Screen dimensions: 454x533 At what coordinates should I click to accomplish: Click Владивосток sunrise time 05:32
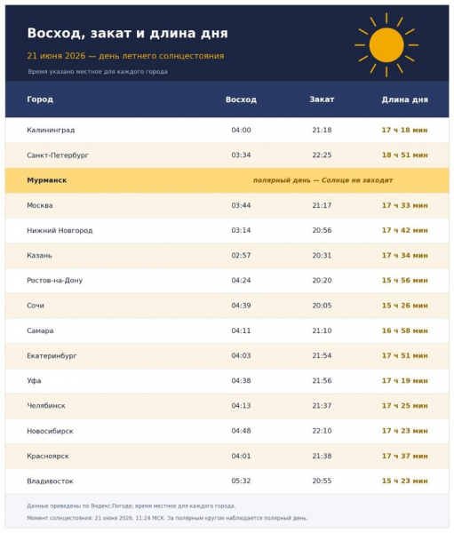coord(241,481)
